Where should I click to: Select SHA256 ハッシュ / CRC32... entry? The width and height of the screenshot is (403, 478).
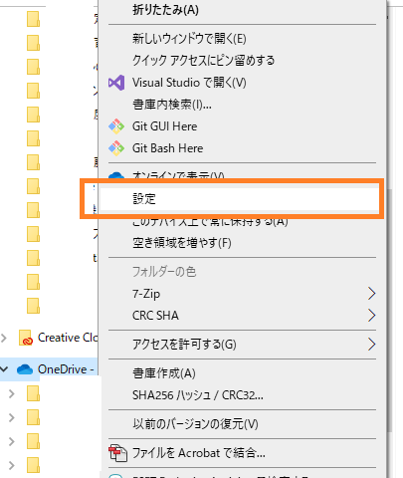(198, 395)
